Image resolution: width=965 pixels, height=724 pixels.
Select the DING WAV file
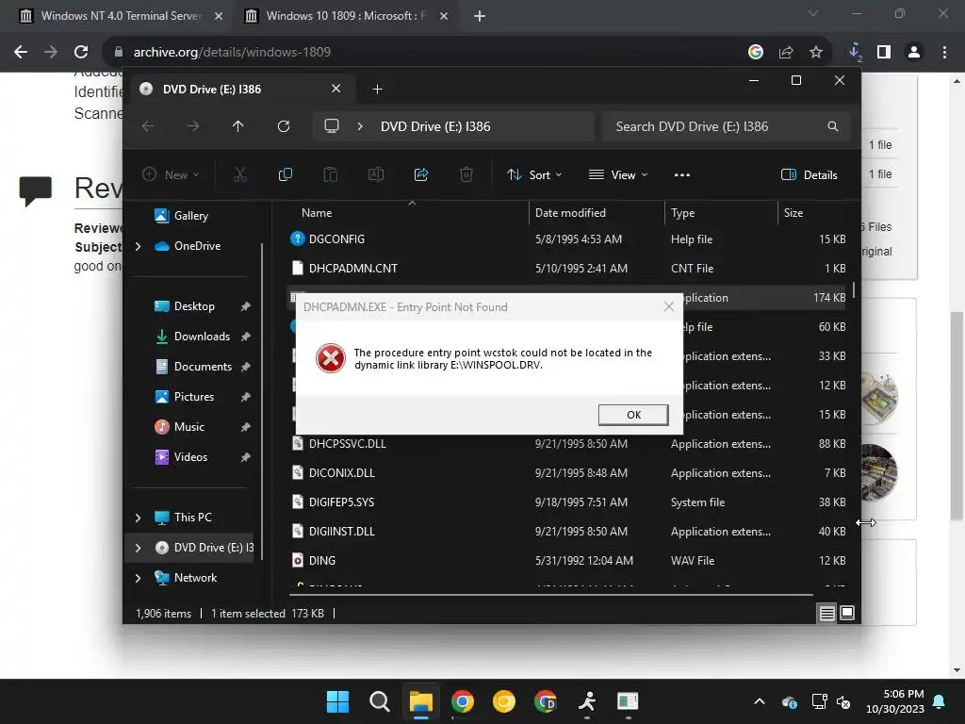(567, 561)
